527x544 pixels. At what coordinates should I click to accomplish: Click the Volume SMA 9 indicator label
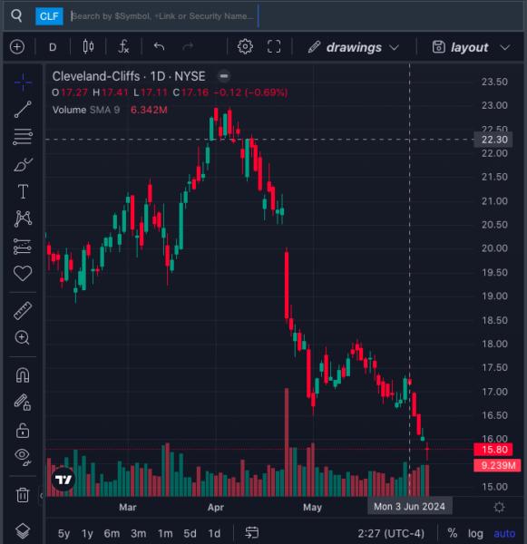coord(86,110)
